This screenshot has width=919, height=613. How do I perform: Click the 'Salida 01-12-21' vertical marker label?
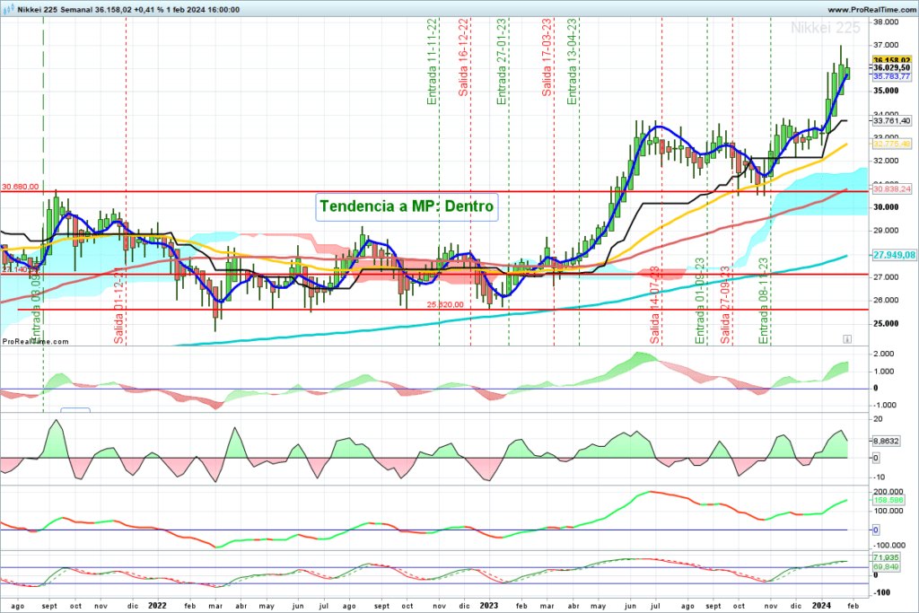pos(119,305)
